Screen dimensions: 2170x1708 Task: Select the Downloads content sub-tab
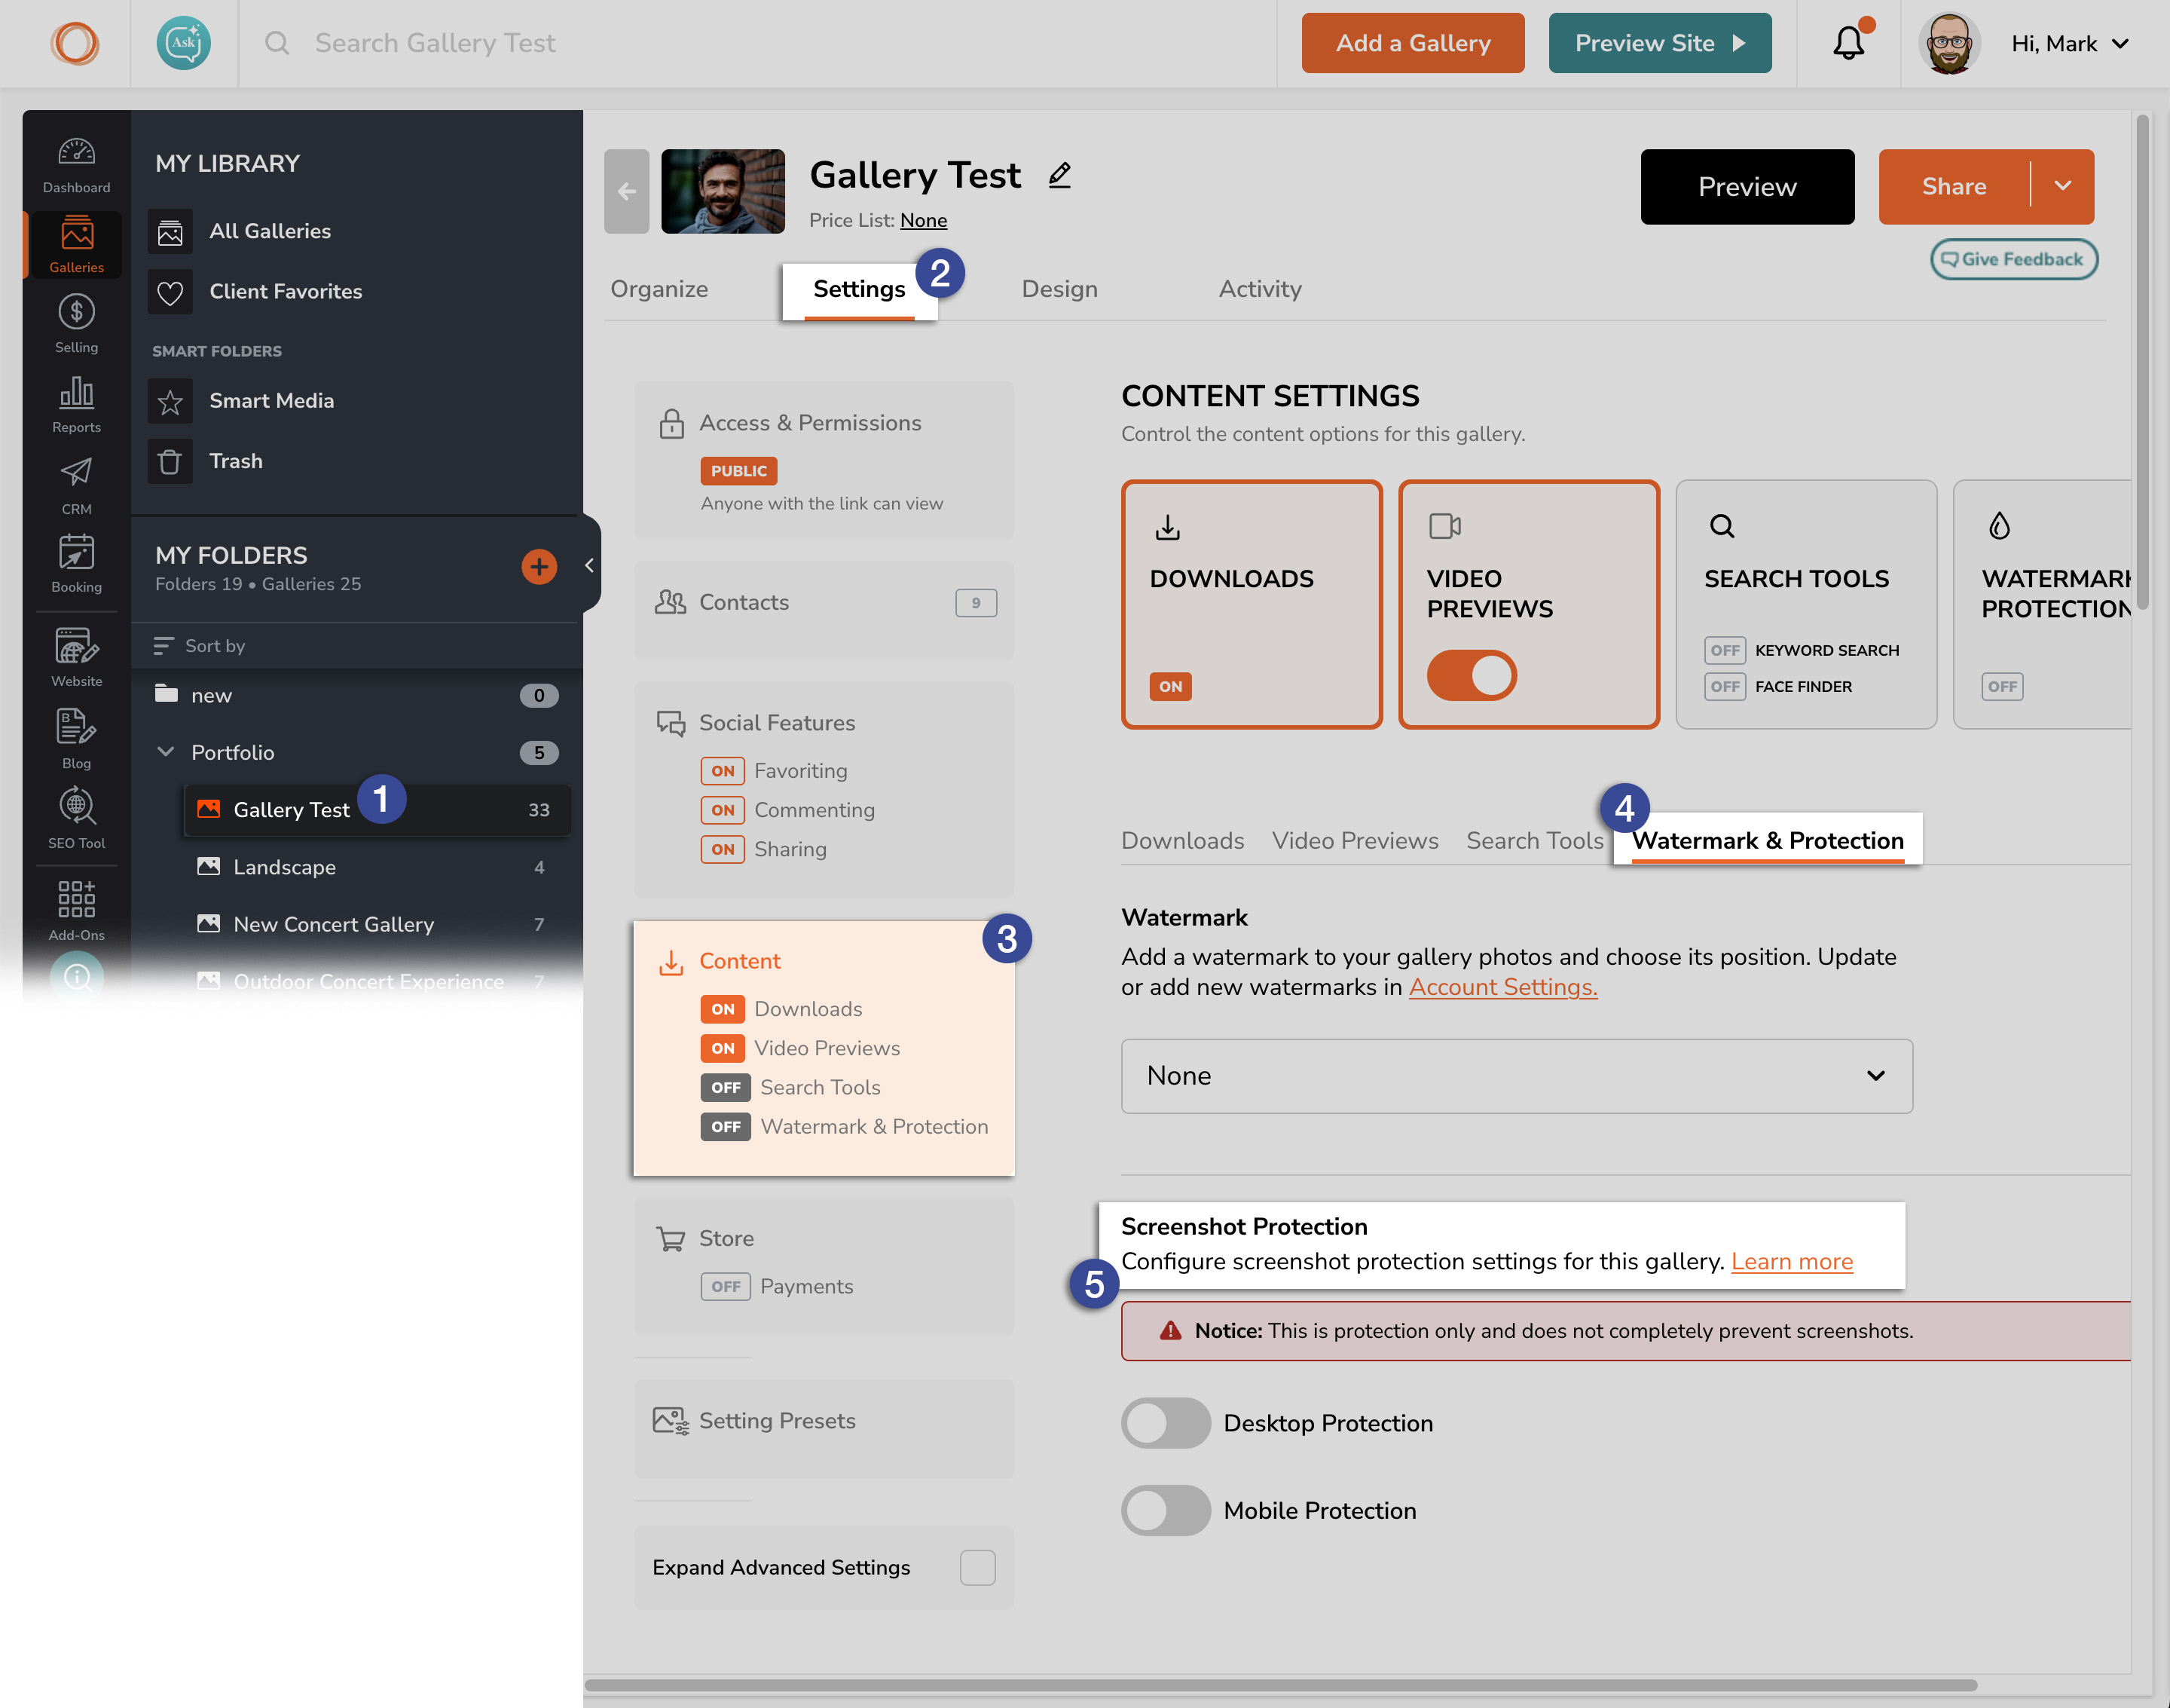click(x=1182, y=841)
